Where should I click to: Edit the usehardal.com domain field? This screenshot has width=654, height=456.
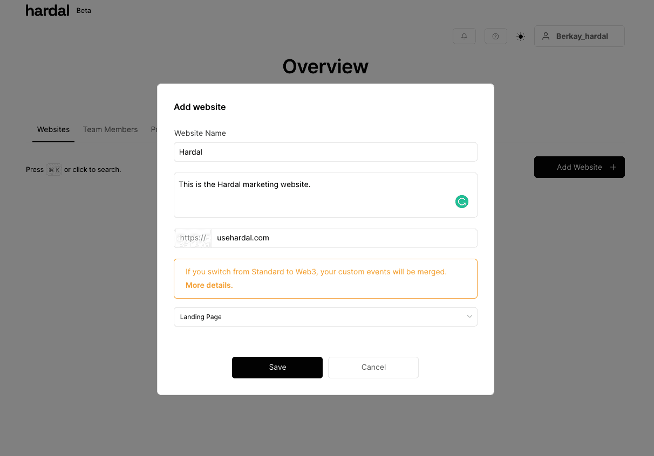click(344, 238)
